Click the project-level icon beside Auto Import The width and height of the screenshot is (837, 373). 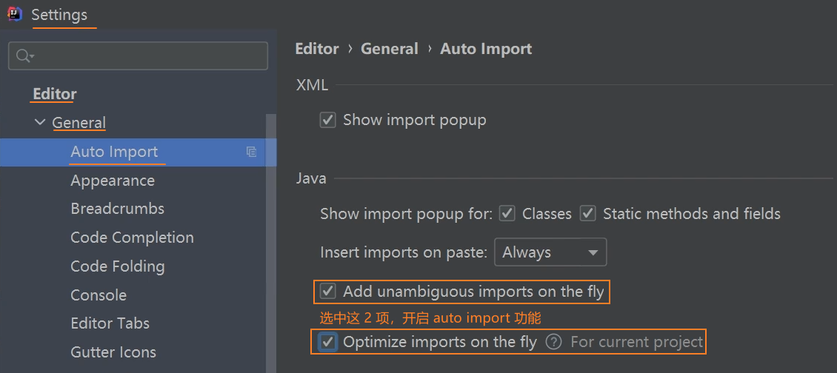(x=251, y=152)
